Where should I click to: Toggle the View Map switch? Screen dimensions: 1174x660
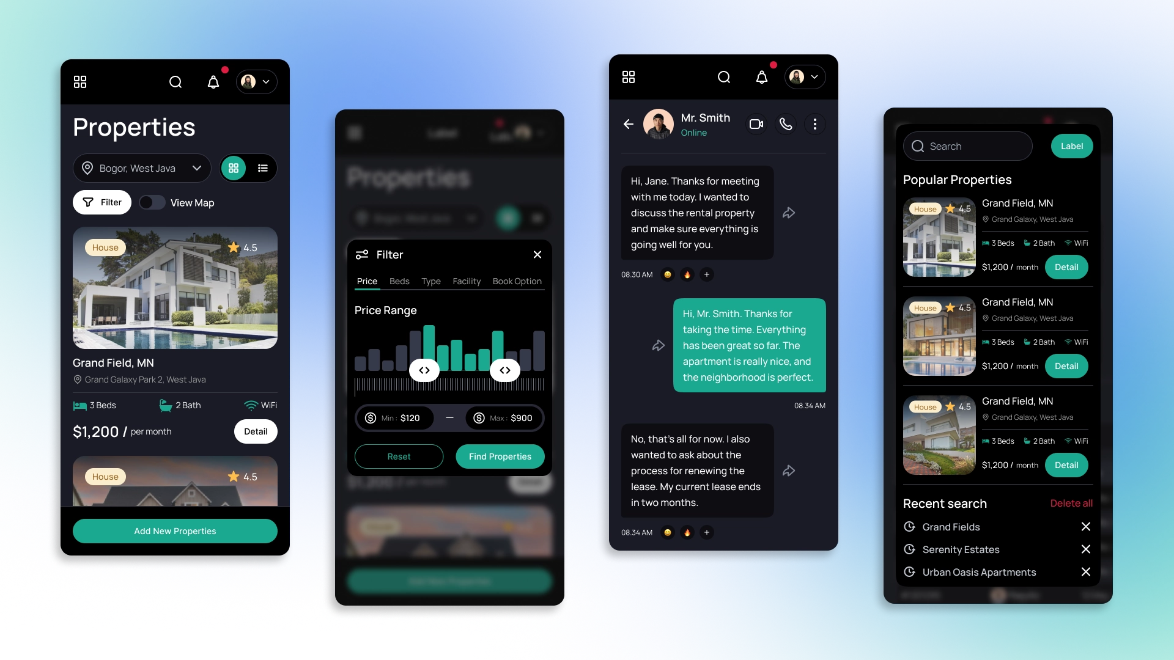152,202
